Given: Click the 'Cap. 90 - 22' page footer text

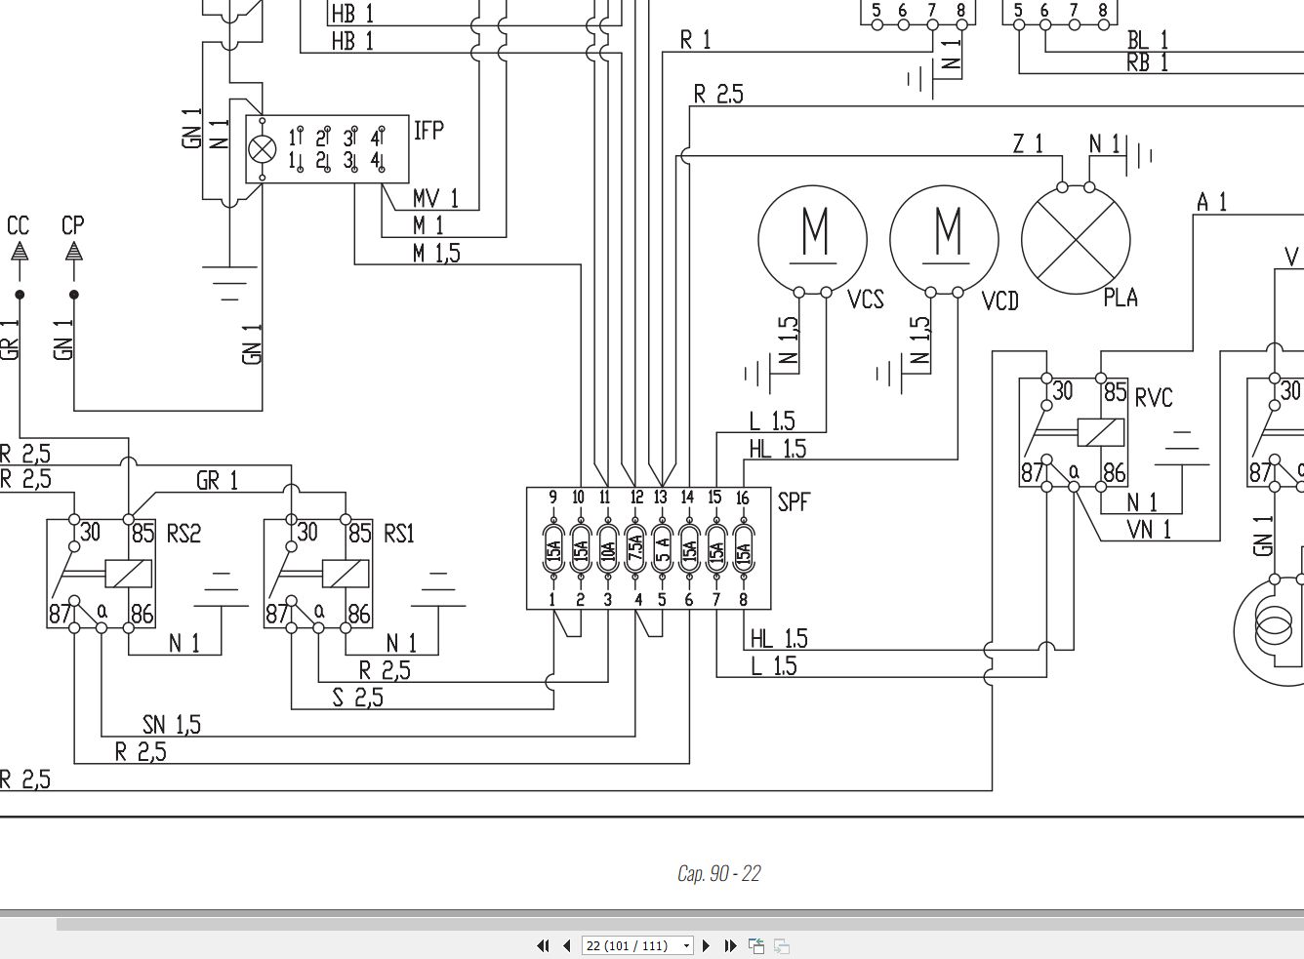Looking at the screenshot, I should [718, 873].
